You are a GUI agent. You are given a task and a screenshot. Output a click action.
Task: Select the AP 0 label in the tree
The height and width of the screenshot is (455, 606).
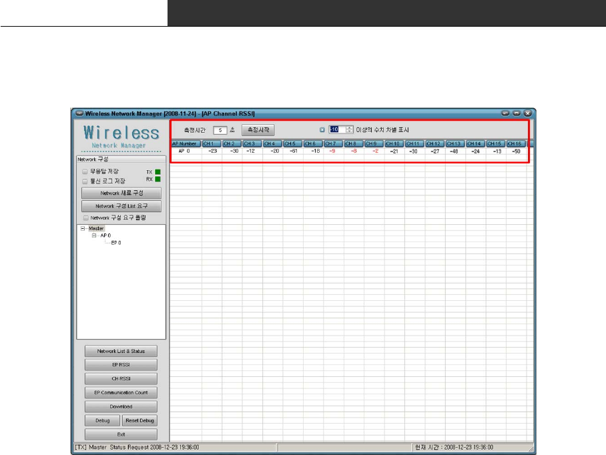tap(105, 236)
